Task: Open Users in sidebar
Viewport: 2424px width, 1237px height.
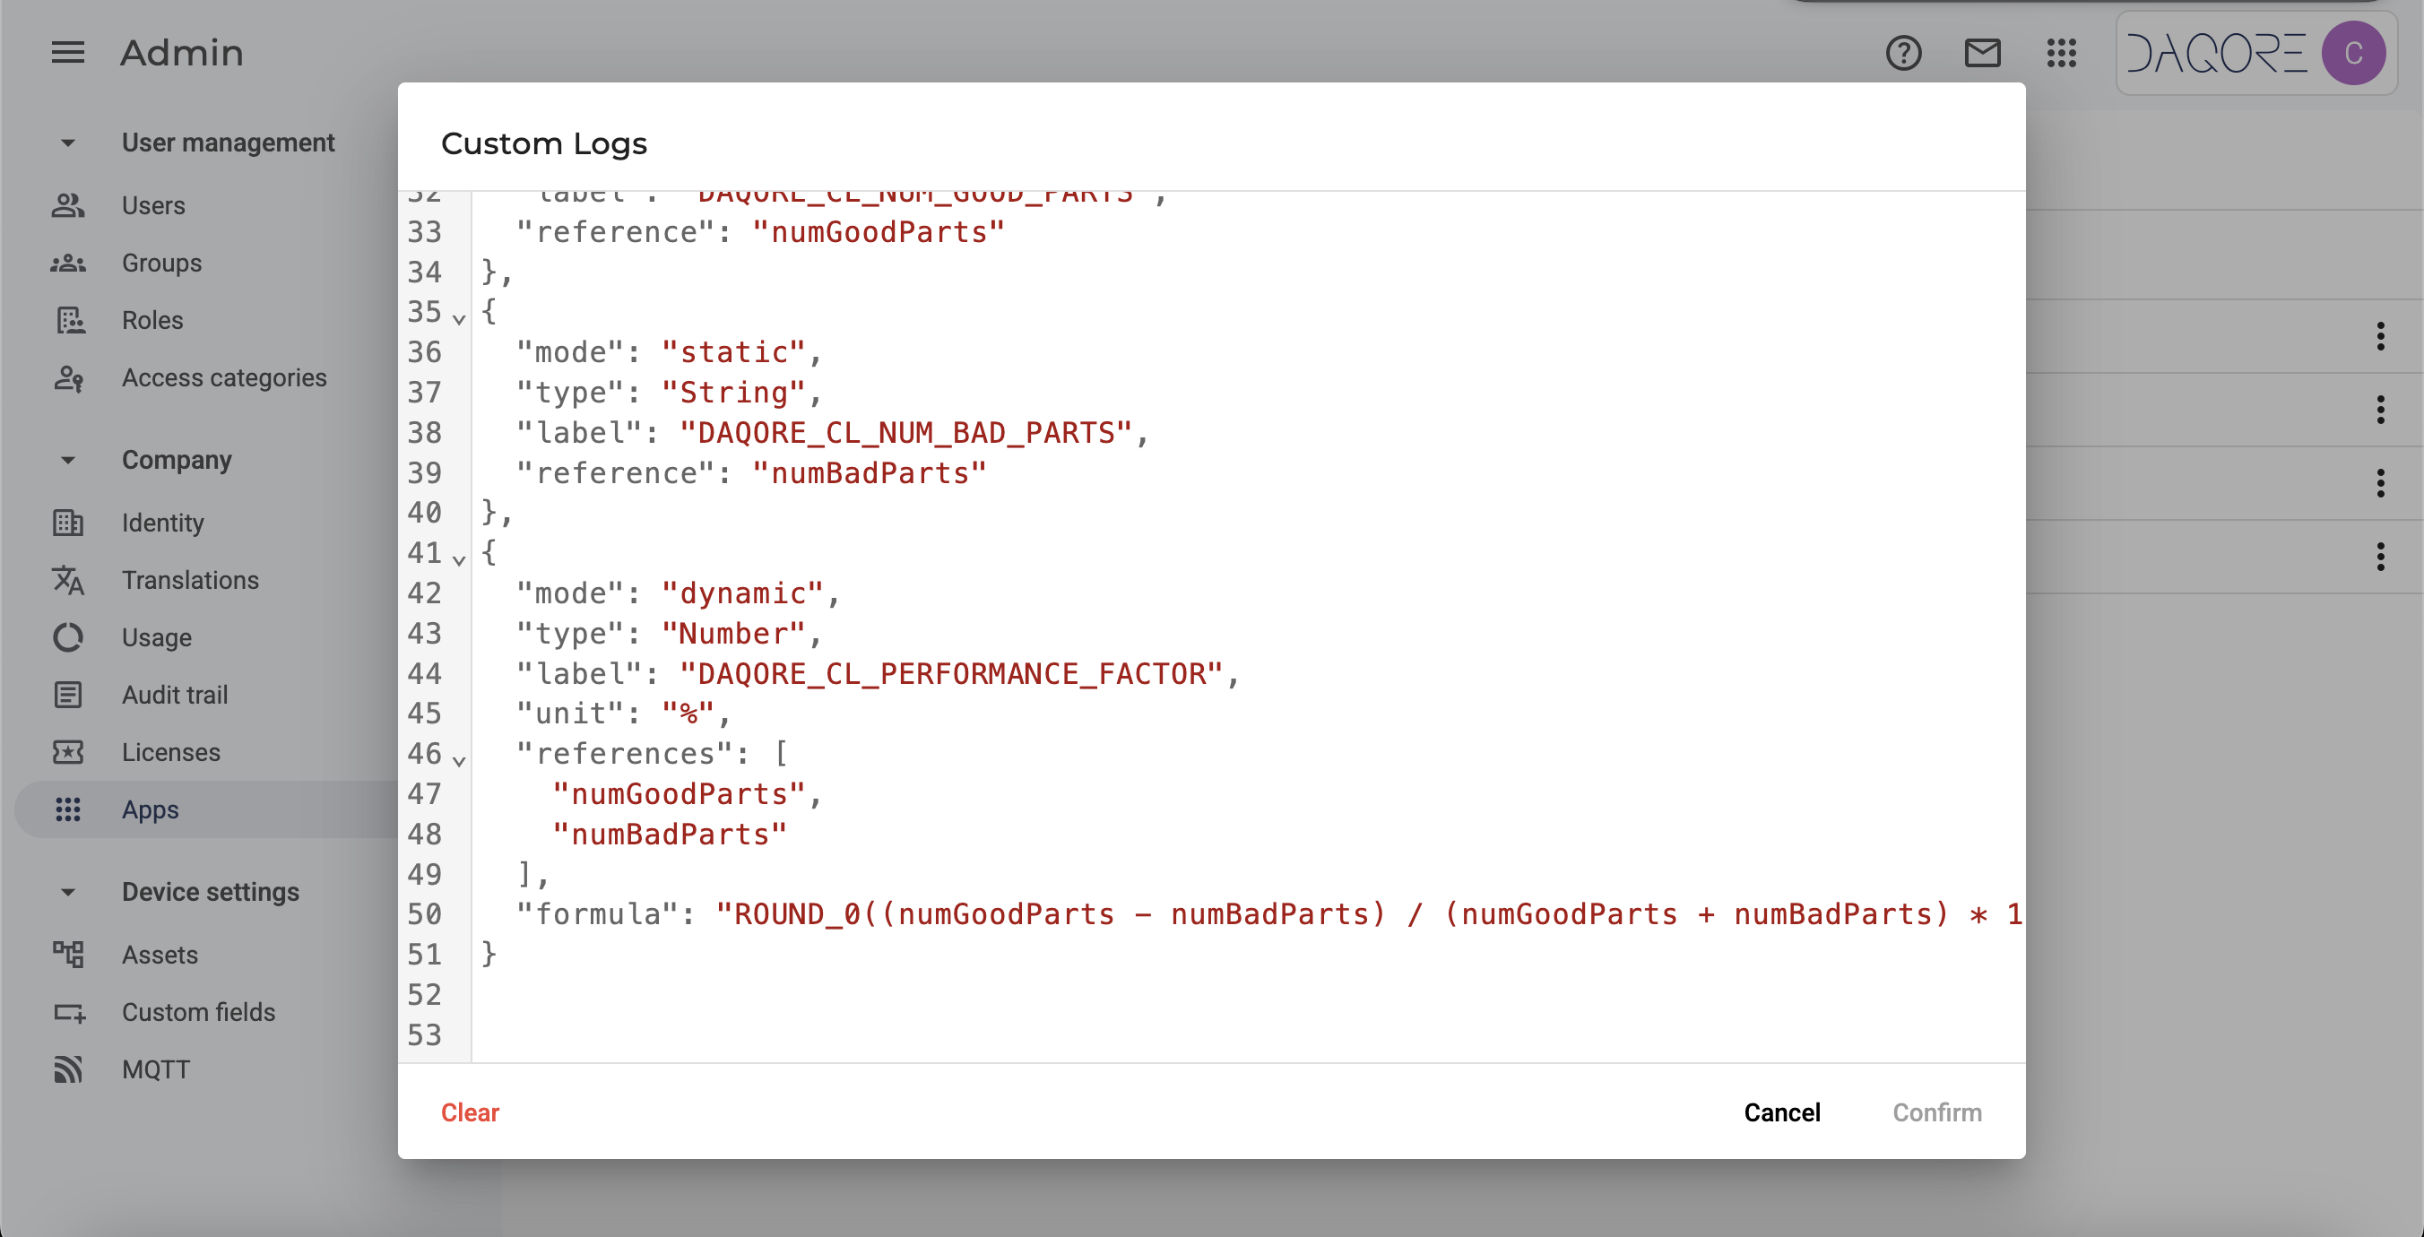Action: pos(152,205)
